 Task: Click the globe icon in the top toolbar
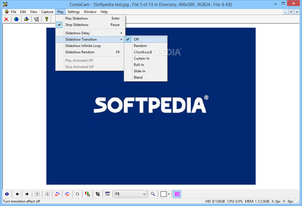point(16,19)
